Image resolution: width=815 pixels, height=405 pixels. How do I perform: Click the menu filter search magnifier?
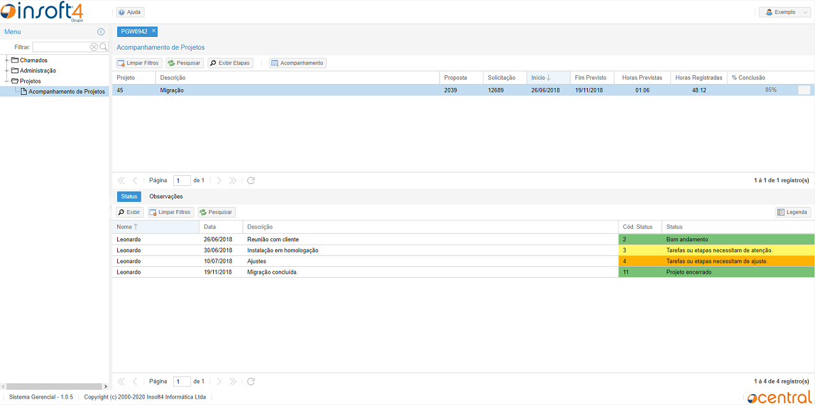click(104, 47)
